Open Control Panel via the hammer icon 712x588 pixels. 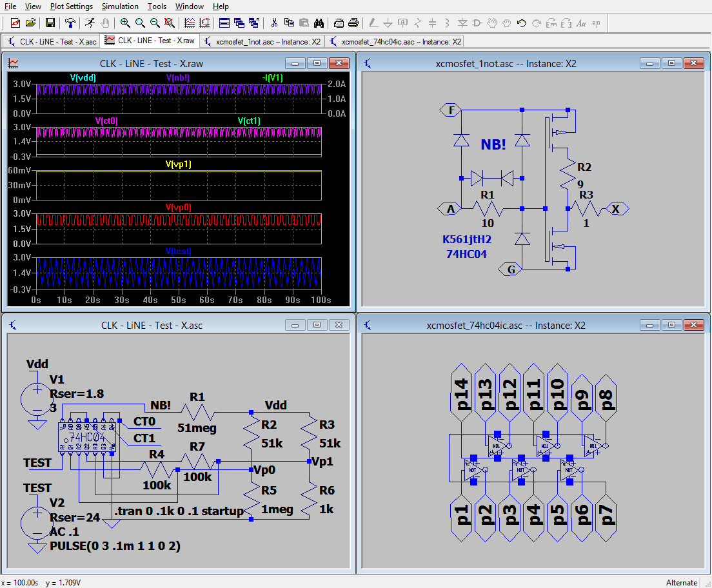pyautogui.click(x=70, y=23)
